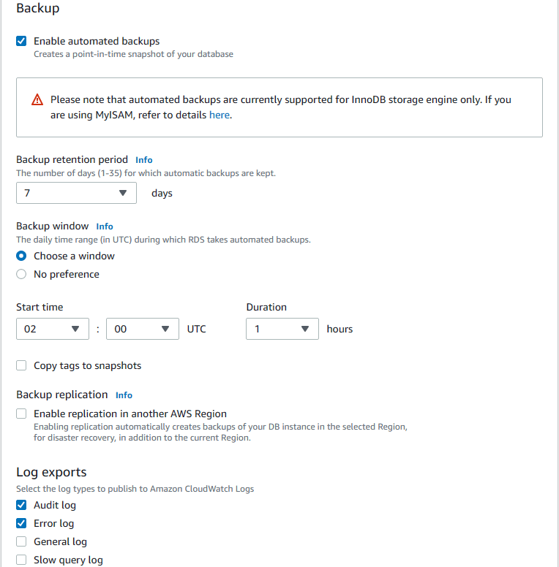This screenshot has width=559, height=567.
Task: Expand the backup retention days dropdown
Action: (76, 193)
